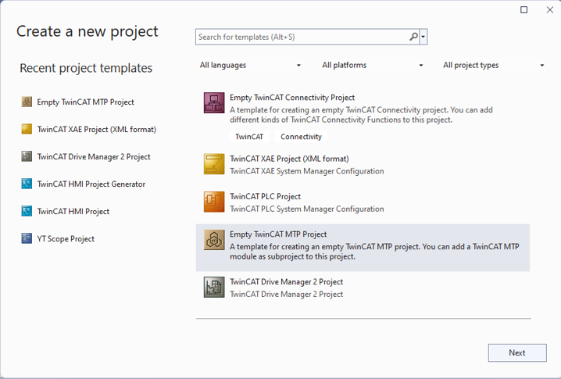Viewport: 561px width, 379px height.
Task: Click the highlighted MTP project description text
Action: coord(374,252)
